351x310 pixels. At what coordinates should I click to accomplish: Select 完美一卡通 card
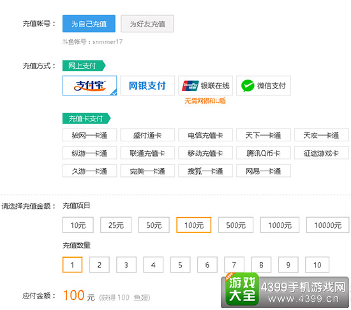(147, 171)
